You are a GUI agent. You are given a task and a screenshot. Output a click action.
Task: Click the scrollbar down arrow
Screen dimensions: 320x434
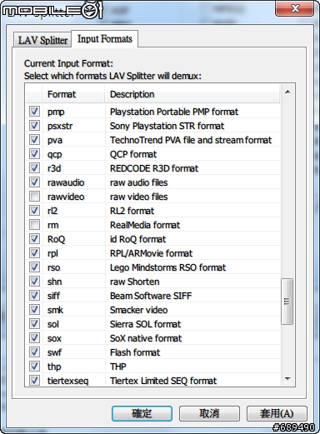pos(287,379)
